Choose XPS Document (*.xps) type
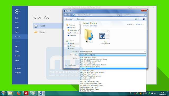 coord(112,70)
